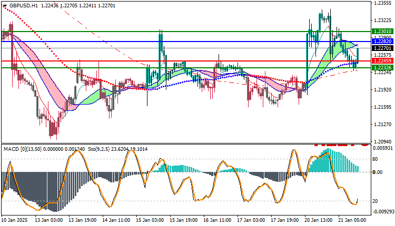395x226 pixels.
Task: Select the GBPUSD,H1 chart title text
Action: 23,6
